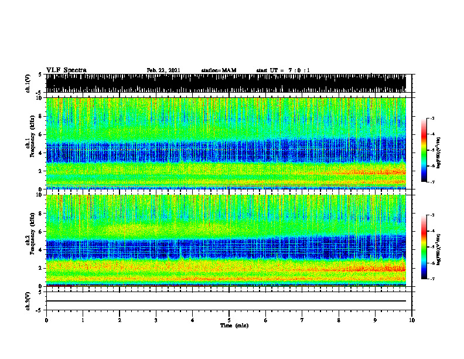Viewport: 464px width, 359px height.
Task: Click the lower color scale bar for ch.2
Action: (424, 247)
